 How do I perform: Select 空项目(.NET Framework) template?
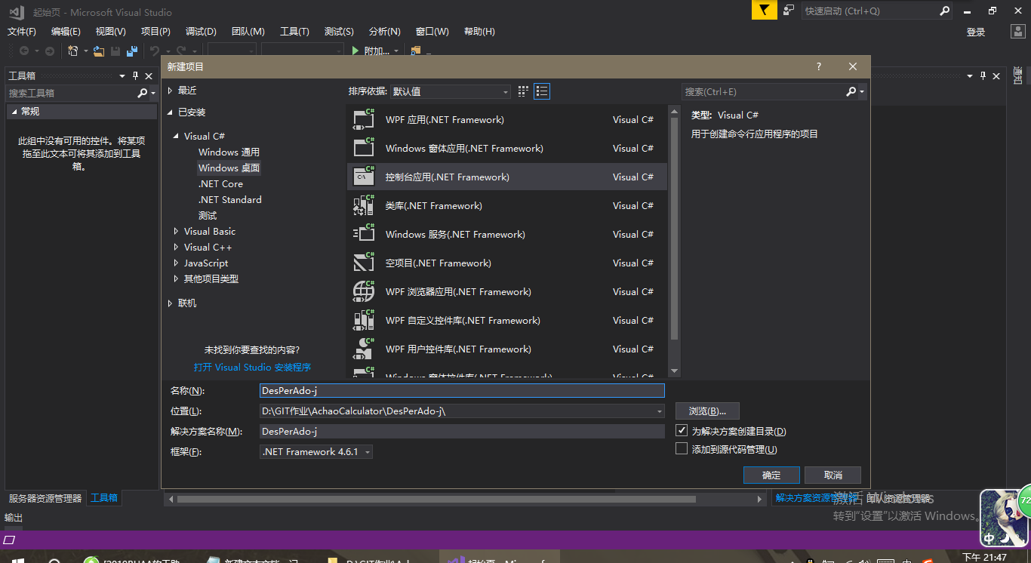point(506,263)
